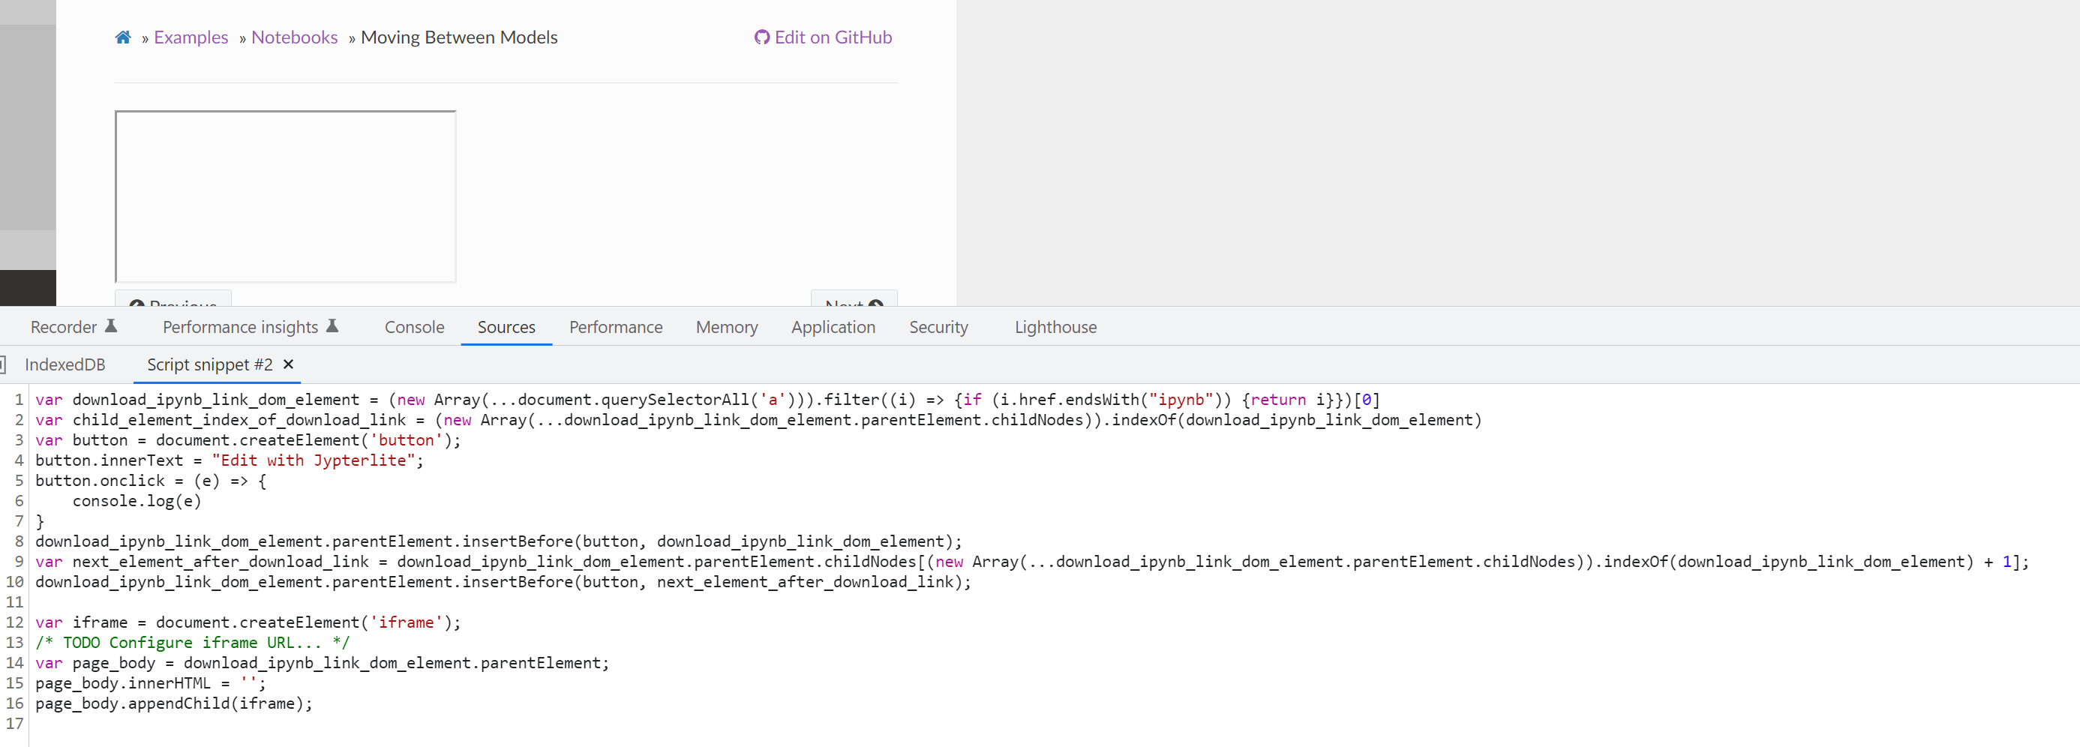Open the Application tab
This screenshot has width=2080, height=747.
click(833, 327)
